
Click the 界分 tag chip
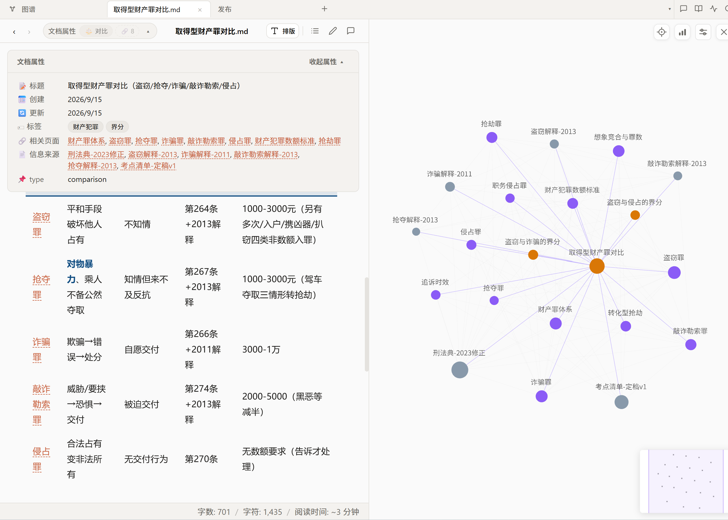(x=117, y=127)
